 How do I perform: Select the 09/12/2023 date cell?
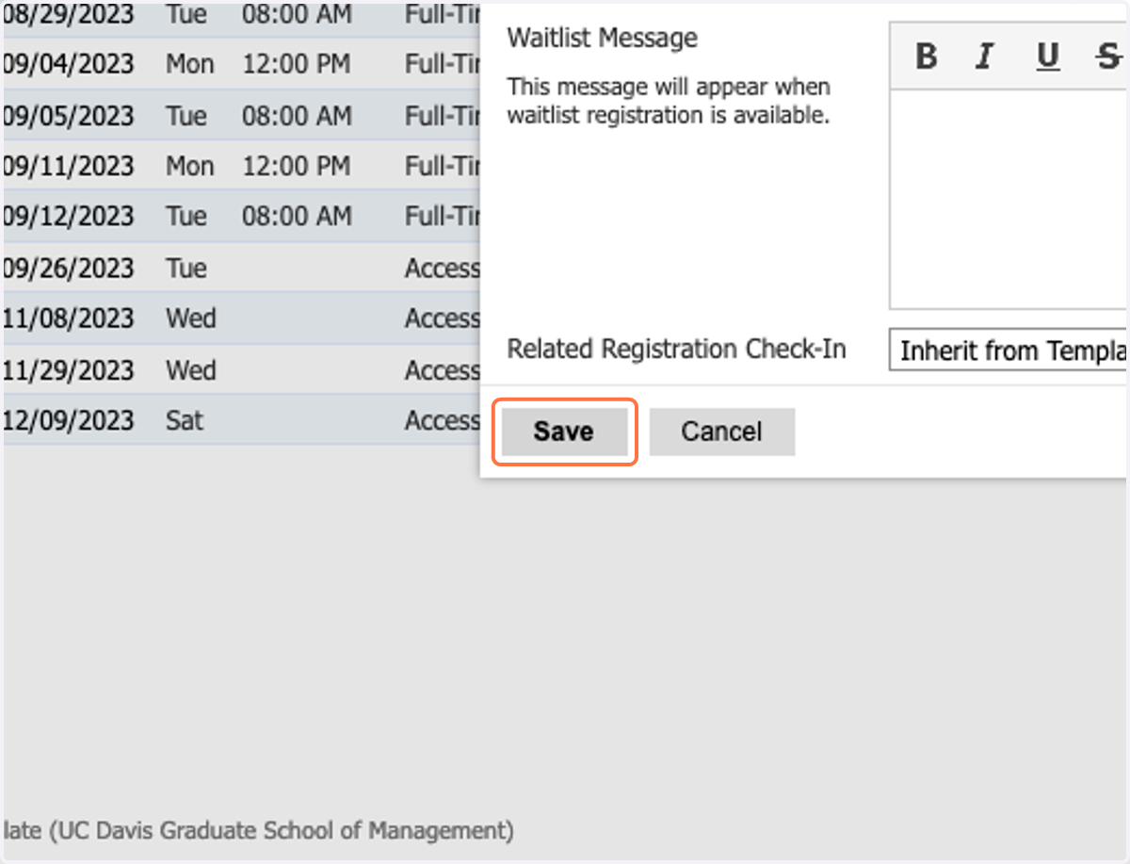68,216
